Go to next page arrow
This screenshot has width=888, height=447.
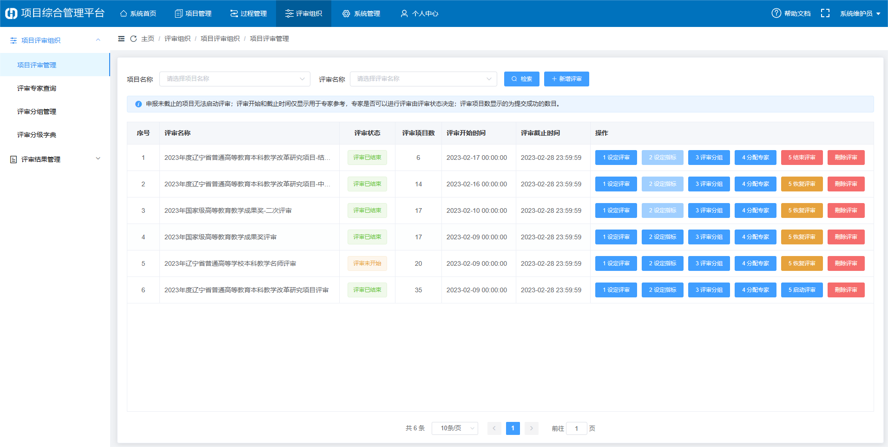(x=531, y=428)
